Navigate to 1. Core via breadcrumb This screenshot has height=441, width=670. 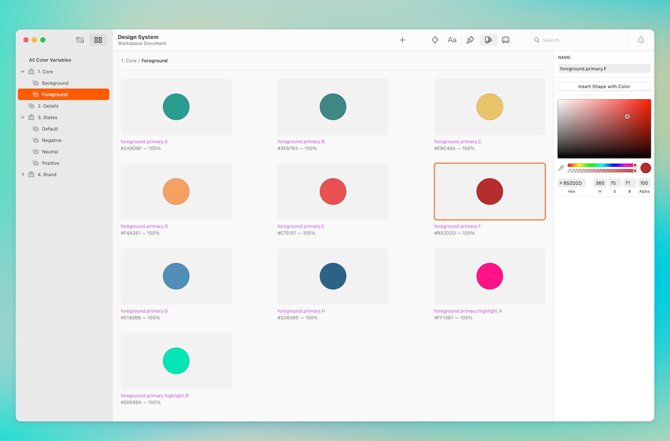(128, 60)
